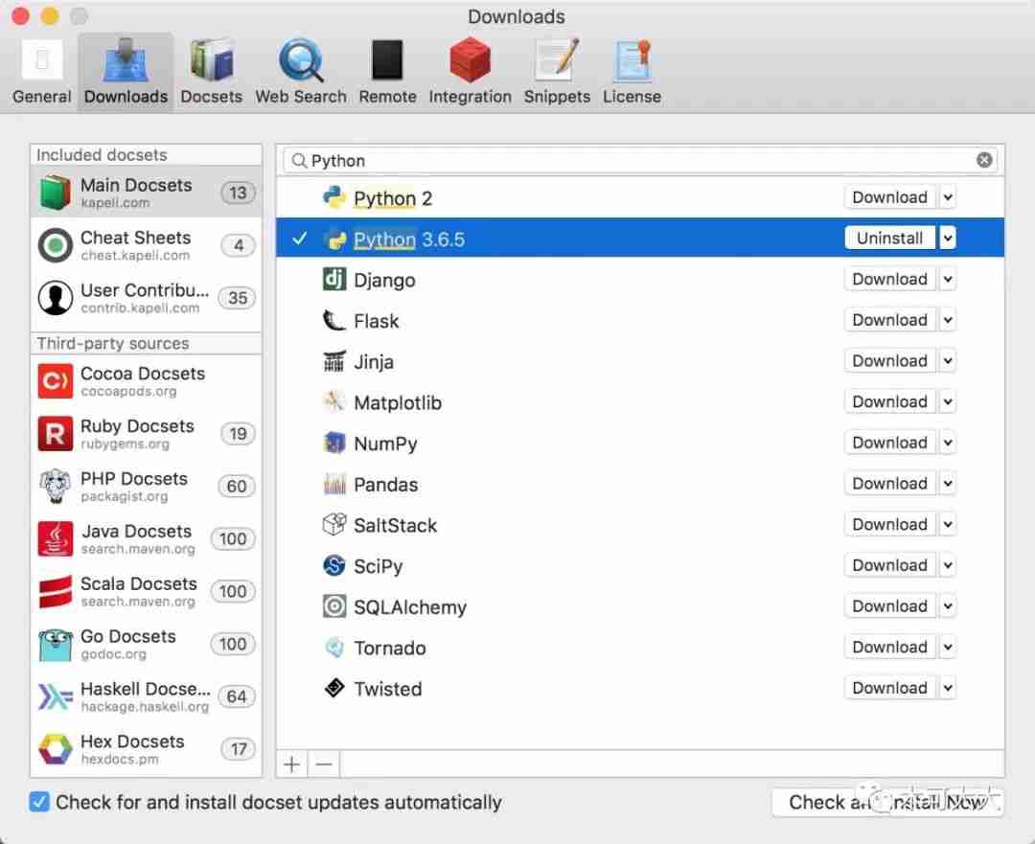Screen dimensions: 1035x844
Task: Download the Django docset
Action: tap(889, 279)
